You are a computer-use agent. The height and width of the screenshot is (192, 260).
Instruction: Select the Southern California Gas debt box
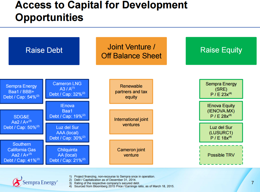(22, 152)
